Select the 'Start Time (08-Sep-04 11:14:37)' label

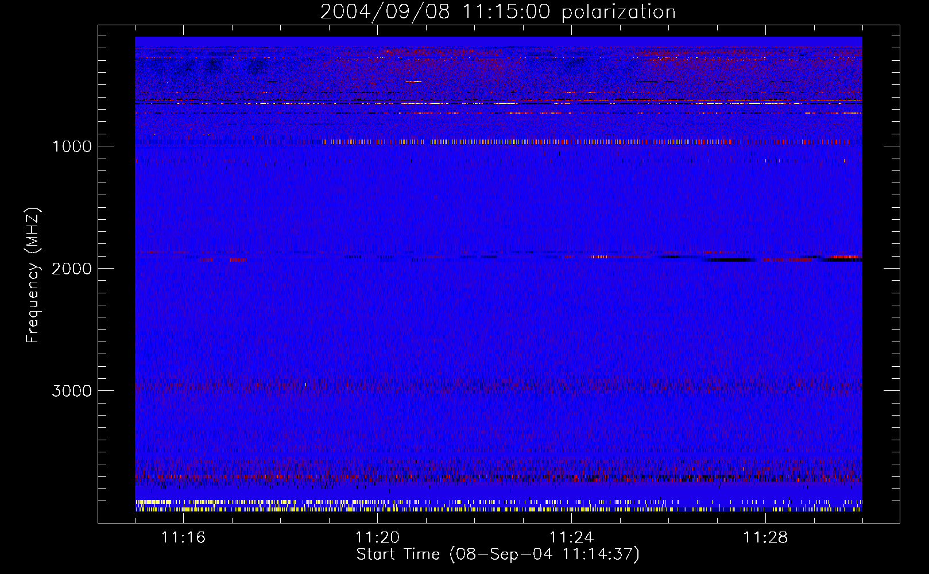[498, 554]
